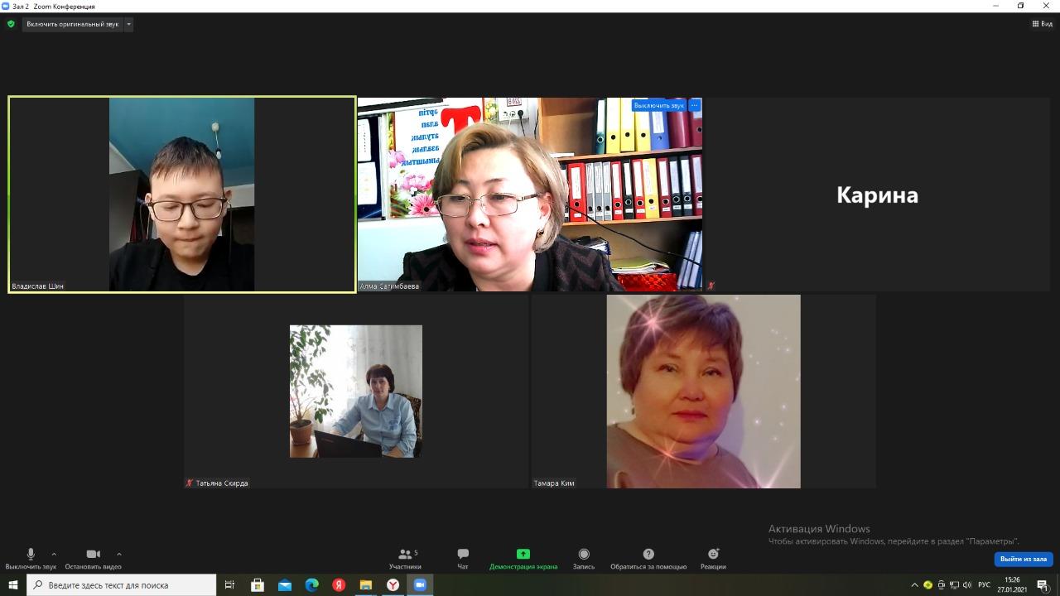
Task: Click the Windows taskbar search field
Action: click(124, 585)
